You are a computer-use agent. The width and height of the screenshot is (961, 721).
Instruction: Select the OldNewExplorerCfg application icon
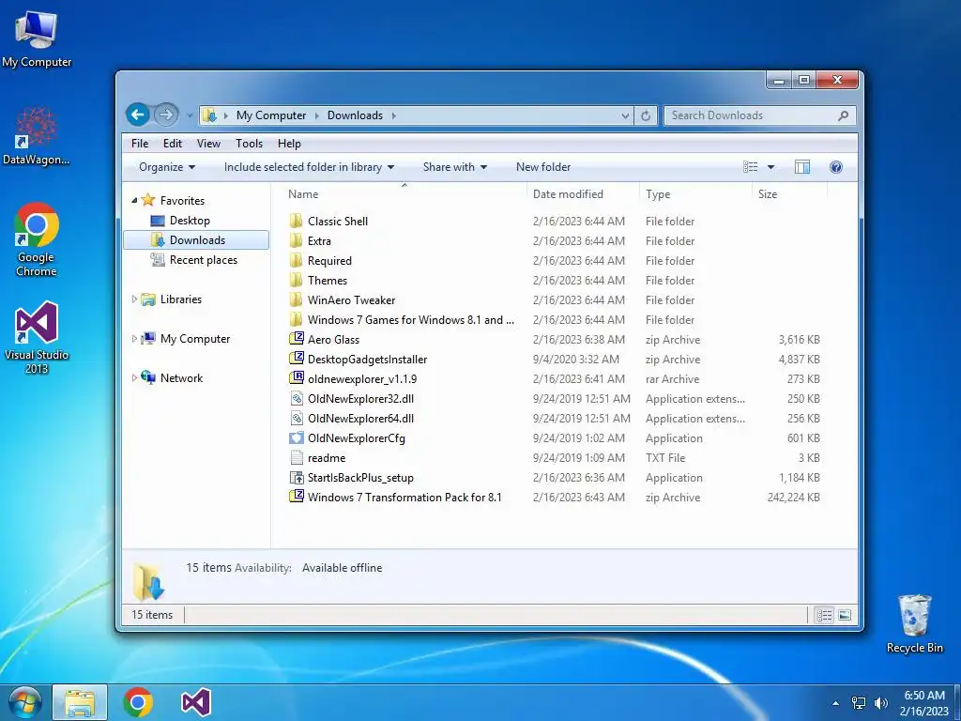(296, 437)
